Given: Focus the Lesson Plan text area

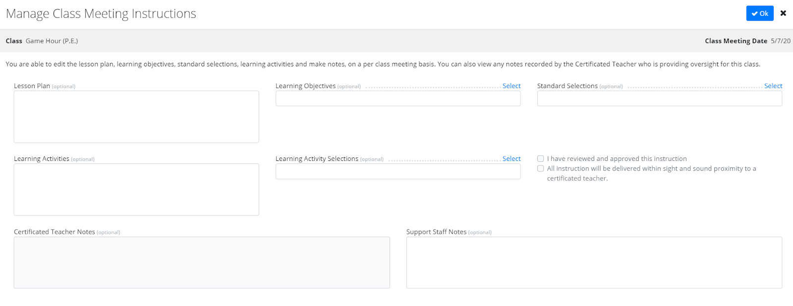Looking at the screenshot, I should tap(136, 117).
